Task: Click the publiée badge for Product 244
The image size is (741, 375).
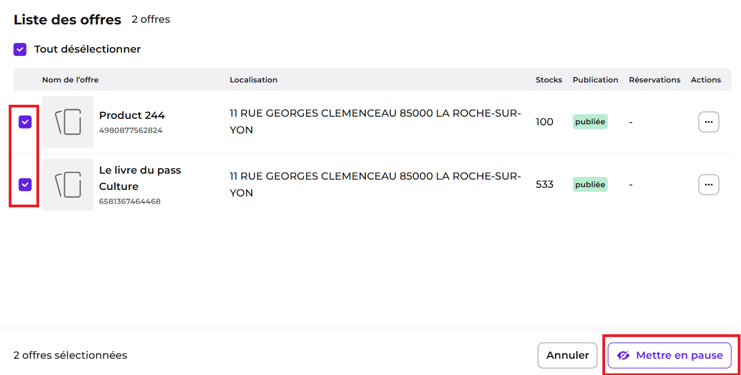Action: [590, 122]
